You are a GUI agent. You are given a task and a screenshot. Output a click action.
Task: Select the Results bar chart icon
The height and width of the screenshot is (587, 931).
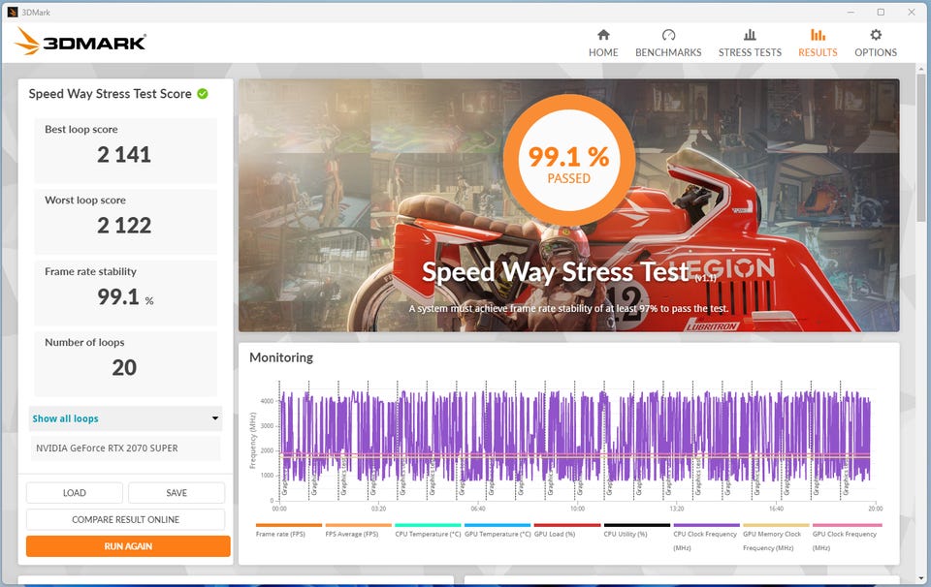click(818, 35)
